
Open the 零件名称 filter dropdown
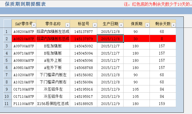pos(67,25)
